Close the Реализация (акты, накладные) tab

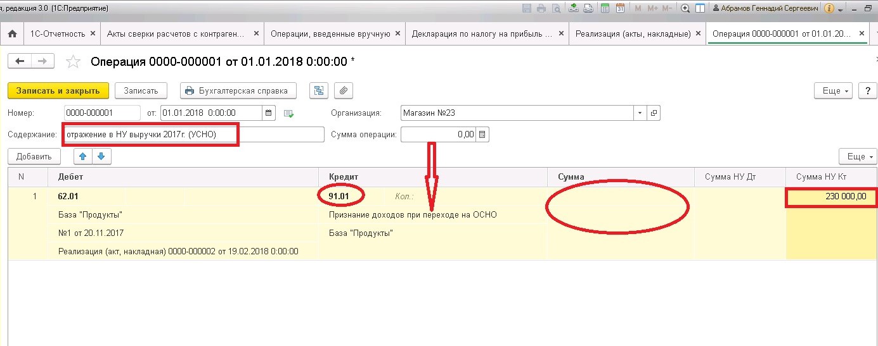[698, 34]
